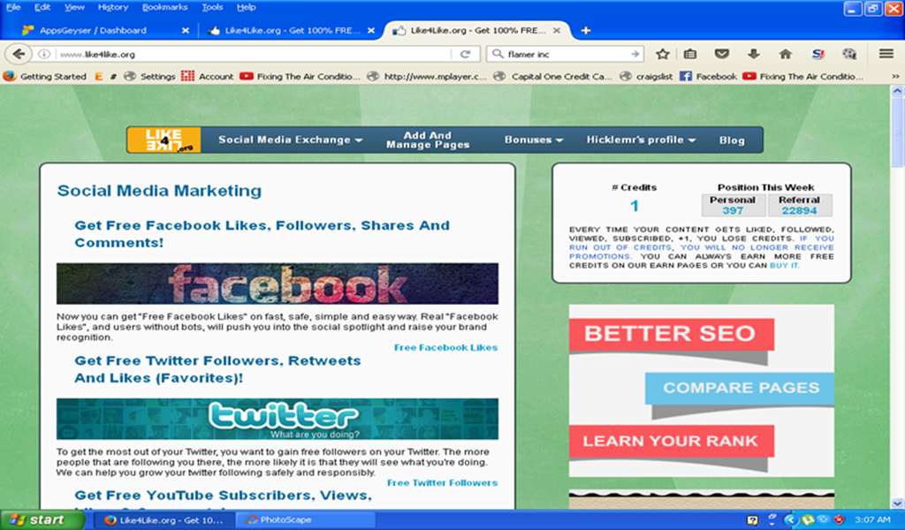Screen dimensions: 905x530
Task: Save page to Pocket icon
Action: (x=721, y=54)
